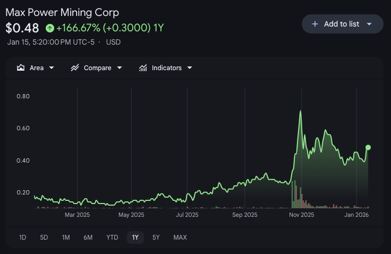Viewport: 391px width, 254px height.
Task: Click the Add to list label
Action: 342,24
